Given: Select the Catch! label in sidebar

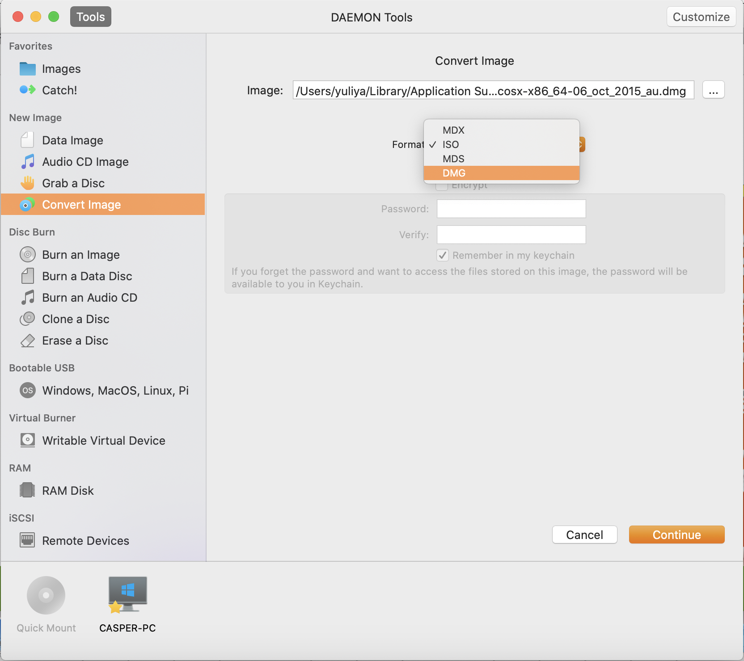Looking at the screenshot, I should coord(59,90).
